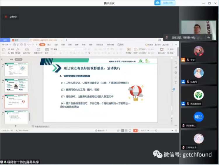Select the 插入 Insert ribbon tab
This screenshot has height=165, width=219.
49,45
